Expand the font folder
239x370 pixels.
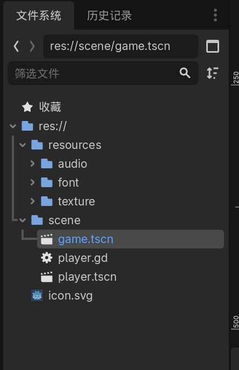pyautogui.click(x=33, y=182)
